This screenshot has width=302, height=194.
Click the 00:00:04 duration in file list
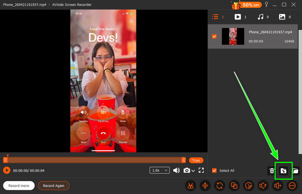coord(256,41)
